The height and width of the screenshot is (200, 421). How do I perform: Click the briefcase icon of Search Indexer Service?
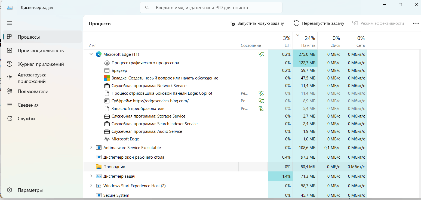[x=107, y=124]
